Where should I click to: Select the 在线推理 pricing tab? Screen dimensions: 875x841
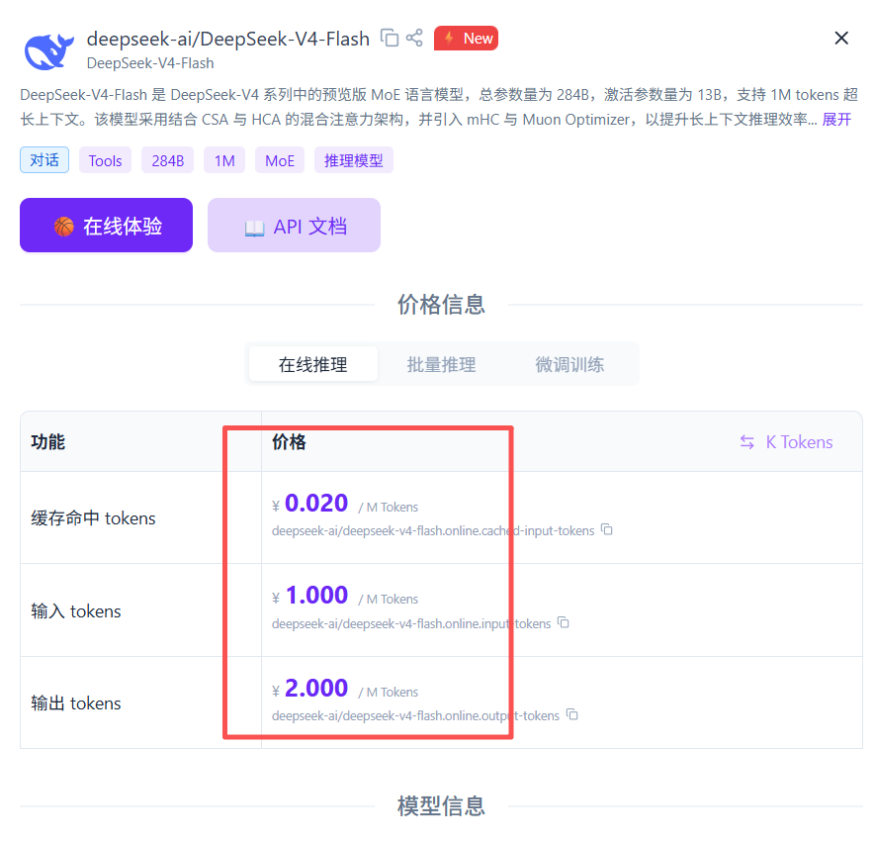313,364
